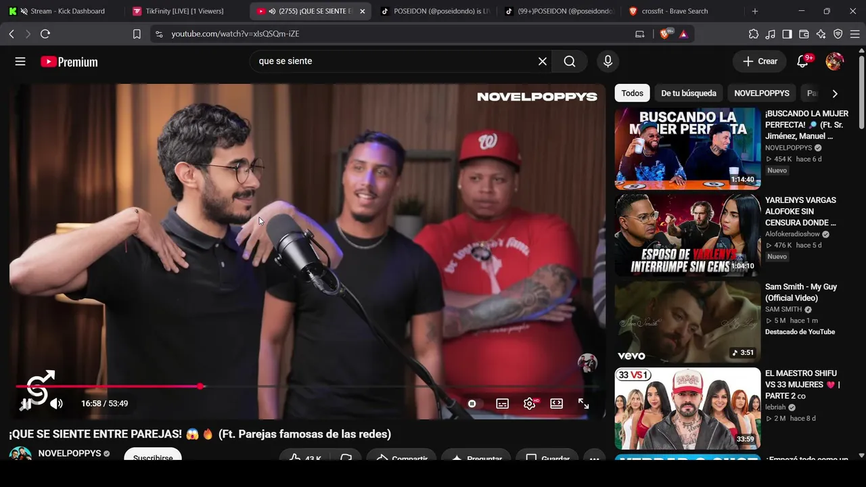Viewport: 866px width, 487px height.
Task: Go to YouTube Premium home logo
Action: pos(69,62)
